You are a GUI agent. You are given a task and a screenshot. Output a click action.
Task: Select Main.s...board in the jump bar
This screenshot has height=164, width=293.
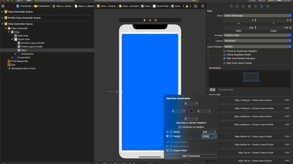point(62,6)
